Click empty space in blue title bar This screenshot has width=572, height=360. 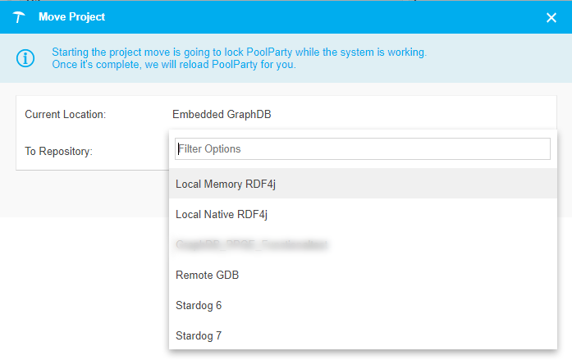coord(328,17)
